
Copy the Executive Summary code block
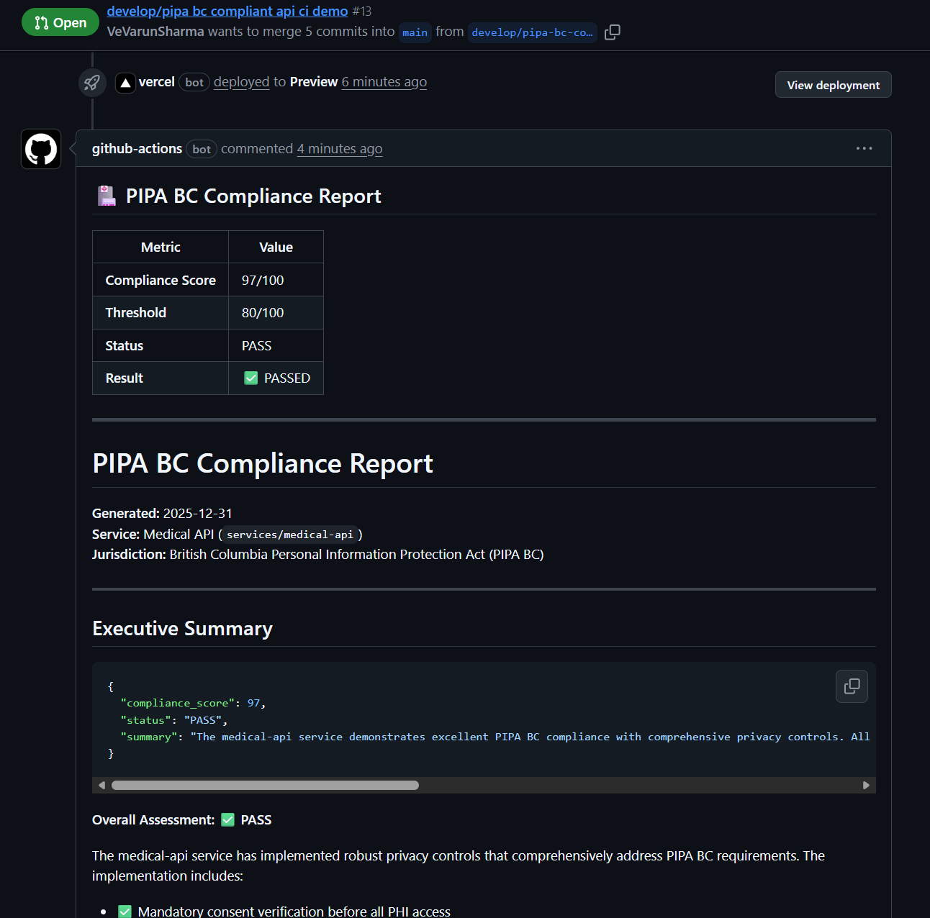click(x=852, y=686)
